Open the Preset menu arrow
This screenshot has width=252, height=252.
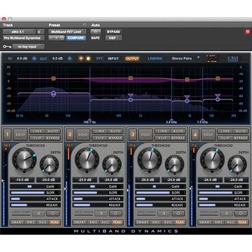pyautogui.click(x=84, y=25)
